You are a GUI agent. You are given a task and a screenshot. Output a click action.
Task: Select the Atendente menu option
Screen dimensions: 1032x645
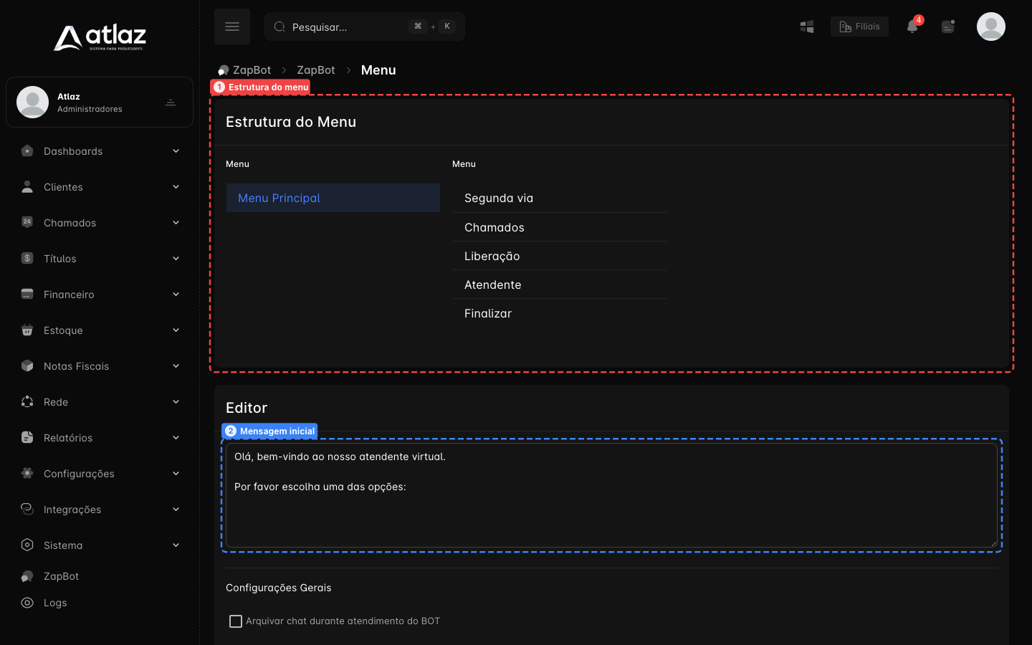click(x=560, y=285)
